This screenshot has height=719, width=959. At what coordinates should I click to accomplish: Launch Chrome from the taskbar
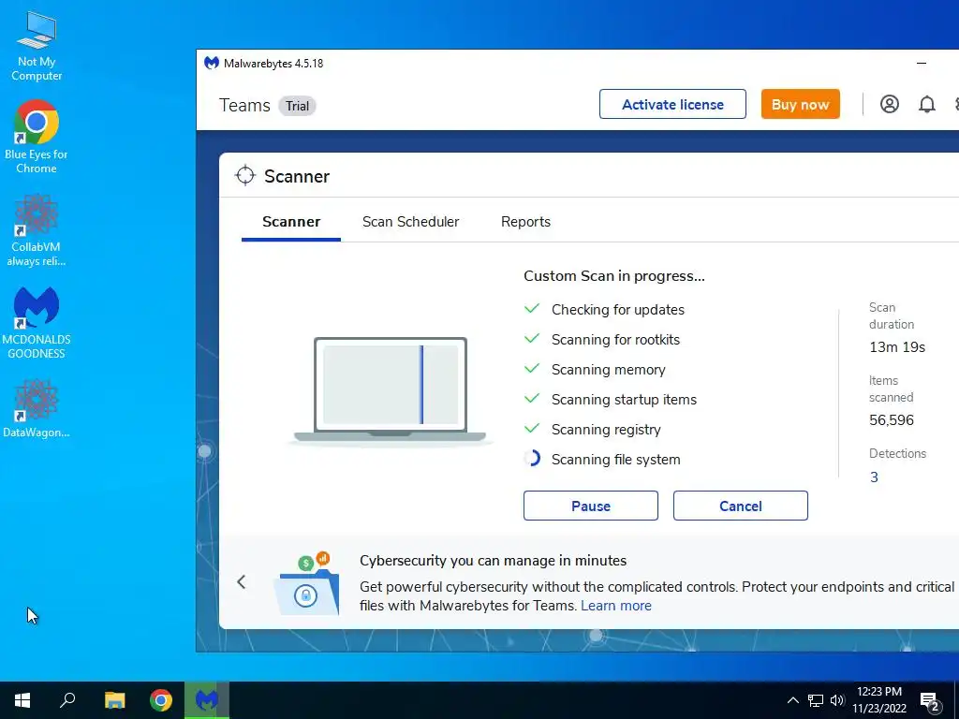click(161, 700)
